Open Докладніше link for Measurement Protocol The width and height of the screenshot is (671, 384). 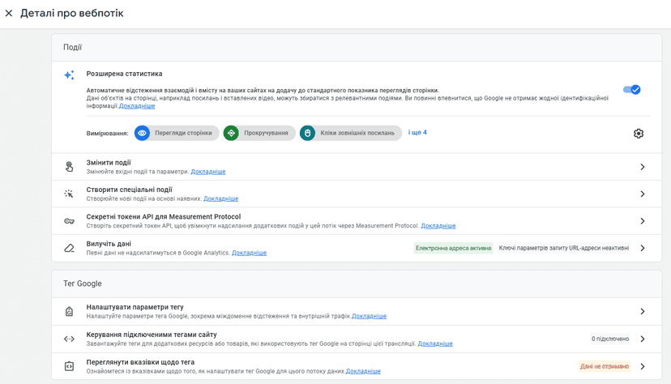(438, 226)
